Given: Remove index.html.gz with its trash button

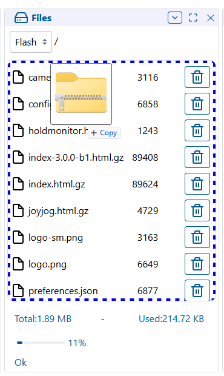Looking at the screenshot, I should click(x=197, y=184).
